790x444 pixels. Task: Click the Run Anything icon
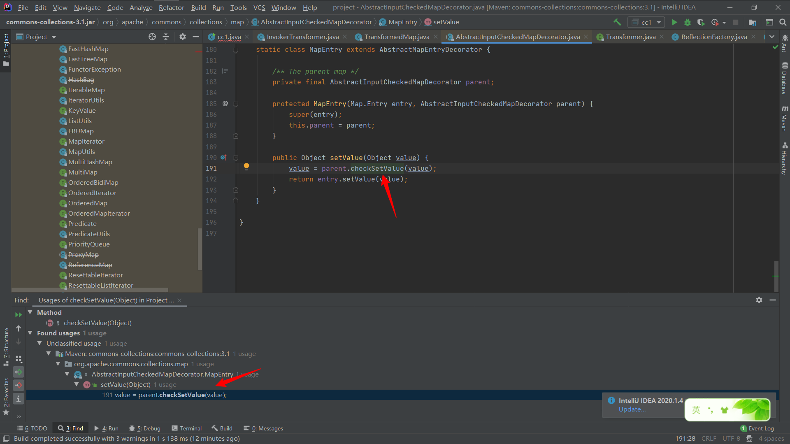pos(769,22)
